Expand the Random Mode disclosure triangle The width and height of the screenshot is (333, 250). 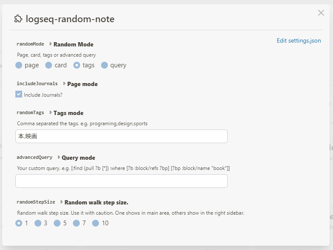pyautogui.click(x=50, y=44)
